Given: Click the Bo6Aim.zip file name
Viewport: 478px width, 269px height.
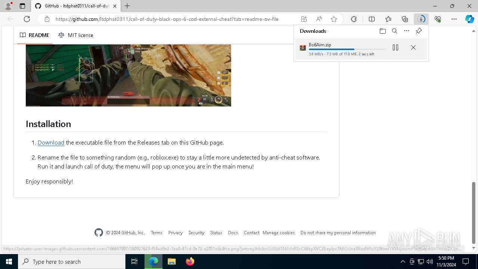Looking at the screenshot, I should coord(320,44).
